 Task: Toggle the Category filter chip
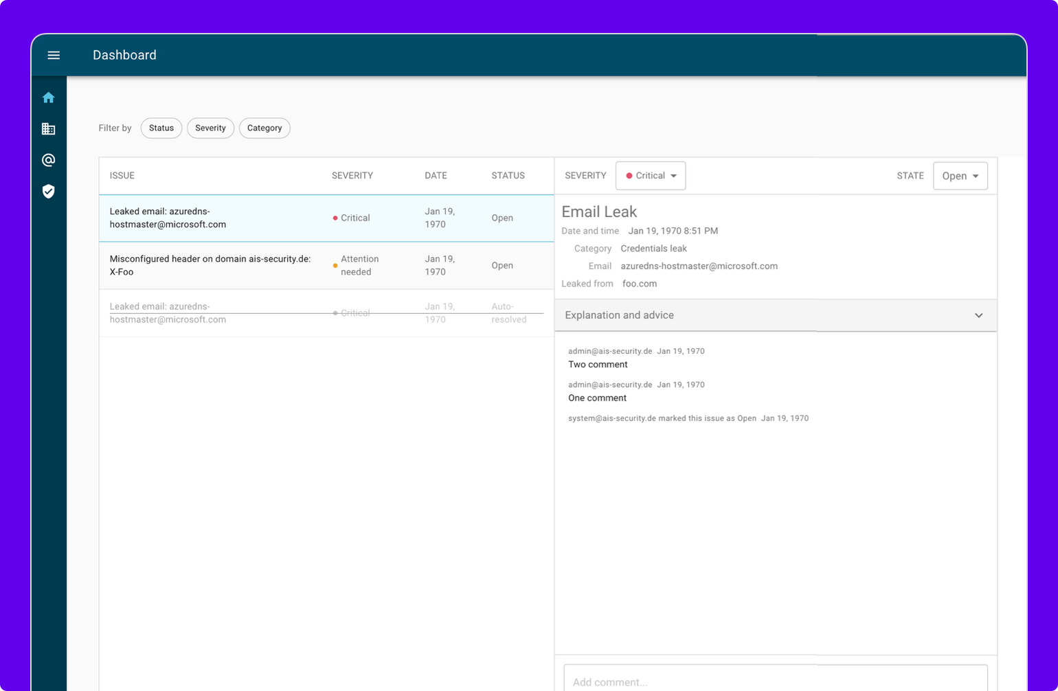264,128
